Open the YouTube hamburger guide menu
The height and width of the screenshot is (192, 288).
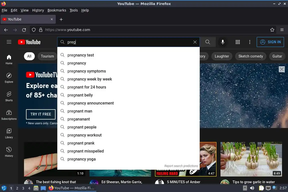pos(9,42)
